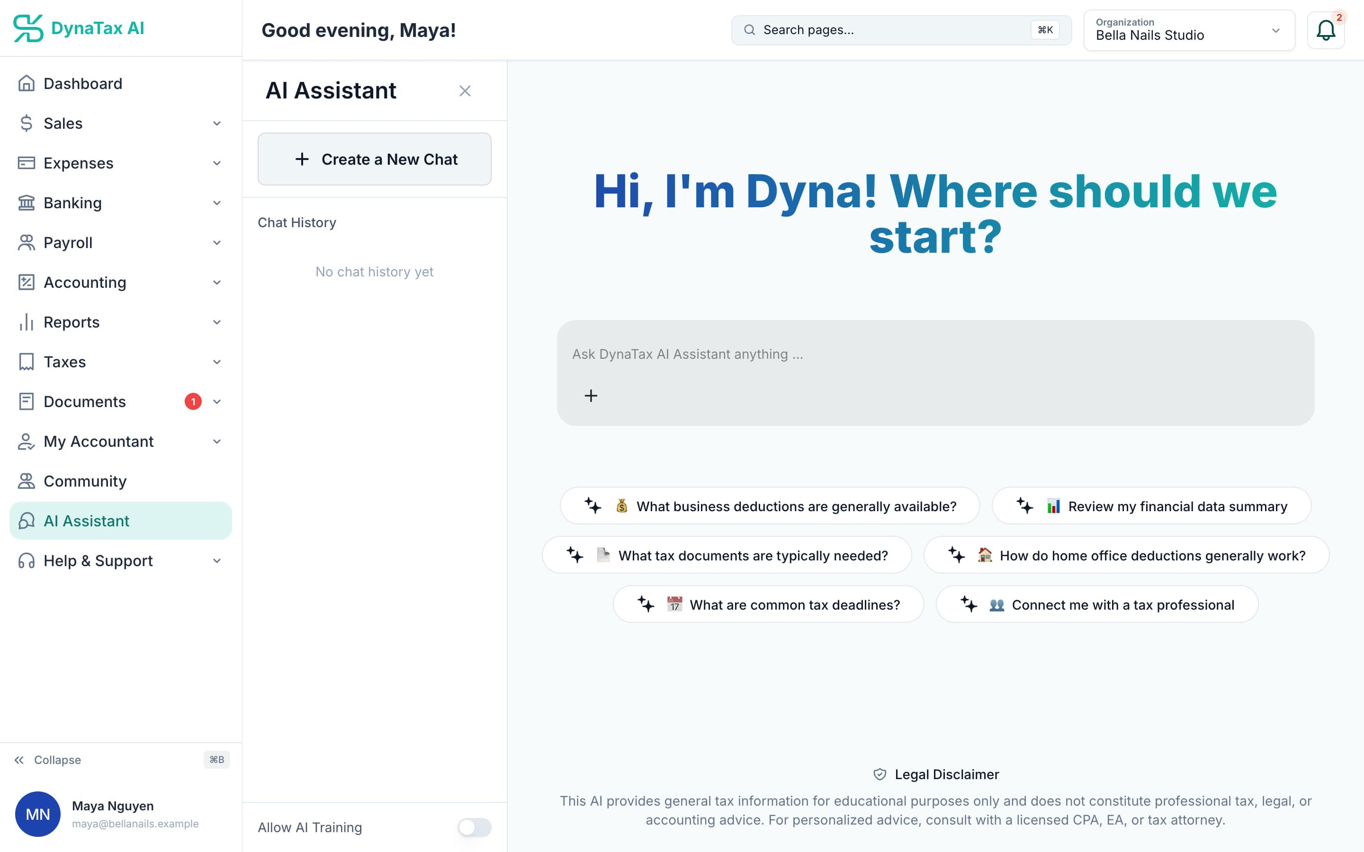This screenshot has width=1364, height=852.
Task: Open Community in sidebar
Action: coord(121,481)
